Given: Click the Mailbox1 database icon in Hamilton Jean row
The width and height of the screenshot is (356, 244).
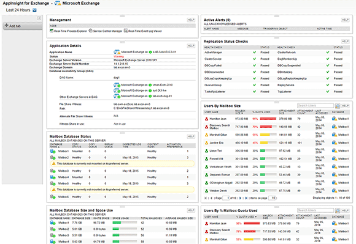Looking at the screenshot, I should [334, 119].
